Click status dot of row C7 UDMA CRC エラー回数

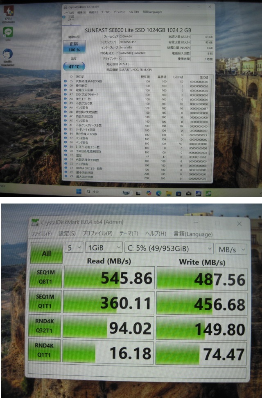coord(65,168)
